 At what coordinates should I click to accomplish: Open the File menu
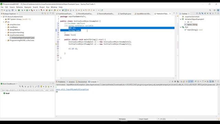[x=2, y=7]
